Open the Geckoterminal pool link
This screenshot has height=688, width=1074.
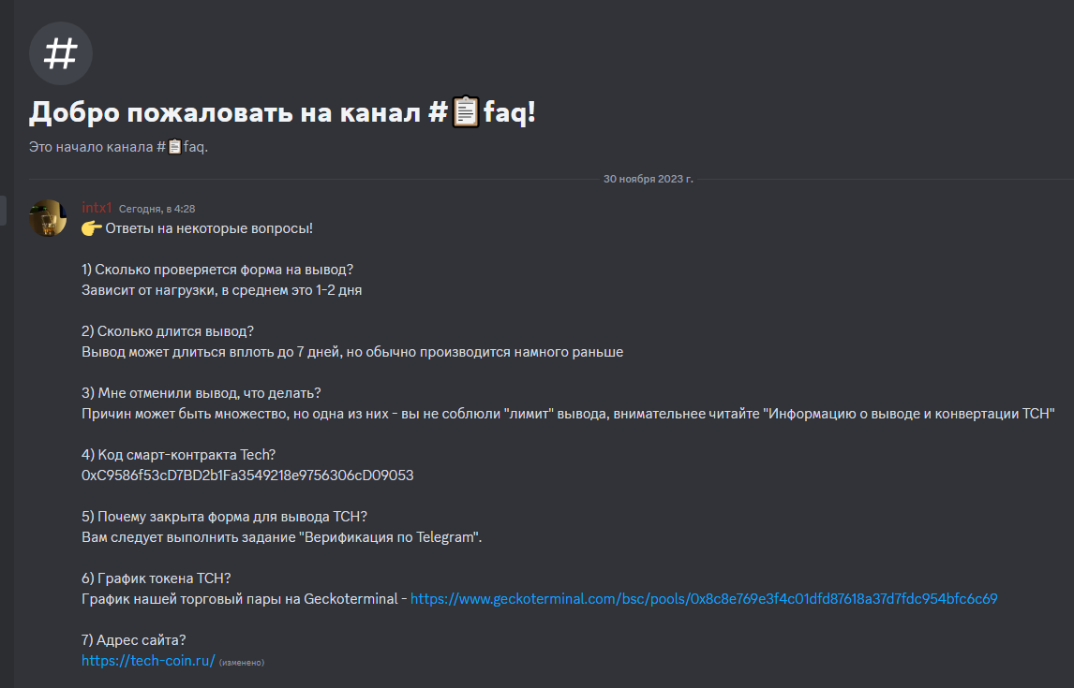[704, 599]
